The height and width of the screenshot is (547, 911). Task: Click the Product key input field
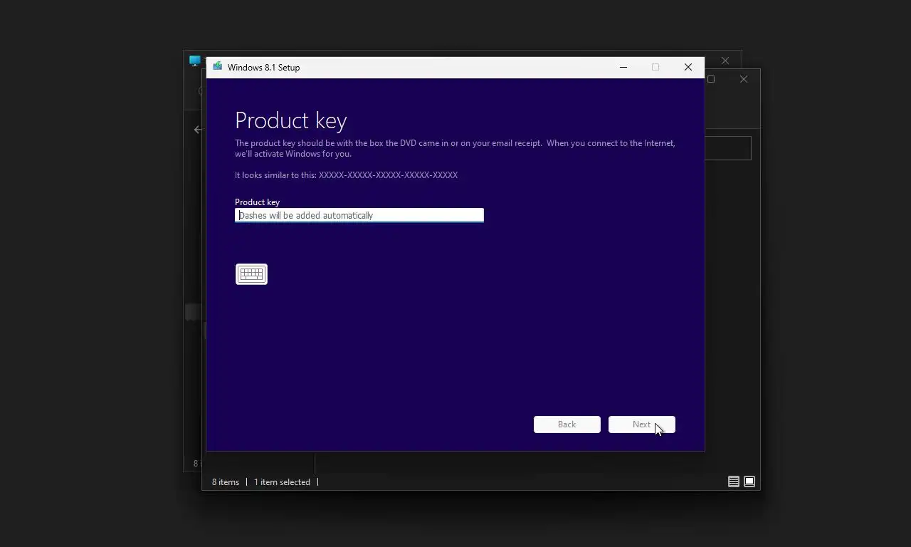[x=359, y=215]
